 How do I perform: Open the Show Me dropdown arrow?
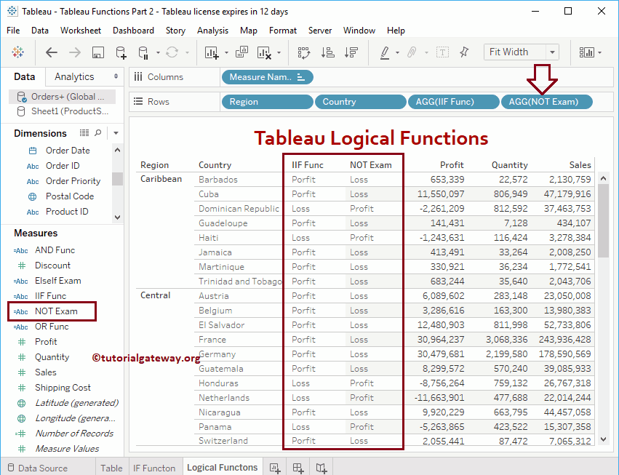[x=599, y=52]
